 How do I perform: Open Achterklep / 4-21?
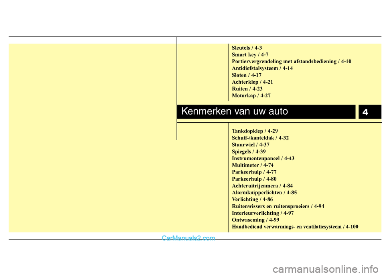[252, 82]
